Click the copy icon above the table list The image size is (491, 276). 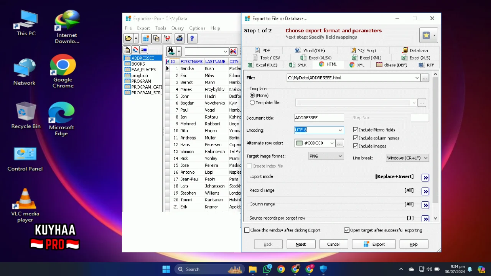[127, 50]
